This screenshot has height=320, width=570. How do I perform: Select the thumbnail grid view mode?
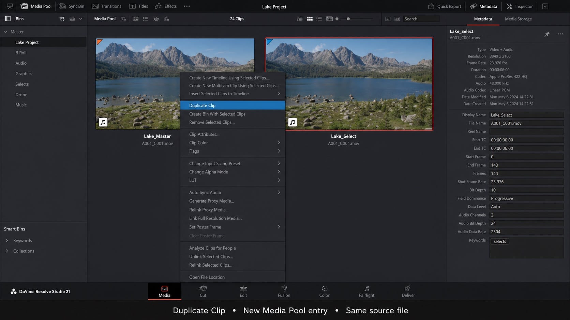[x=310, y=19]
